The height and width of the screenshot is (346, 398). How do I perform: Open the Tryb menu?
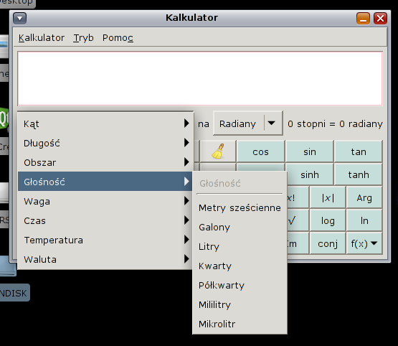tap(83, 38)
